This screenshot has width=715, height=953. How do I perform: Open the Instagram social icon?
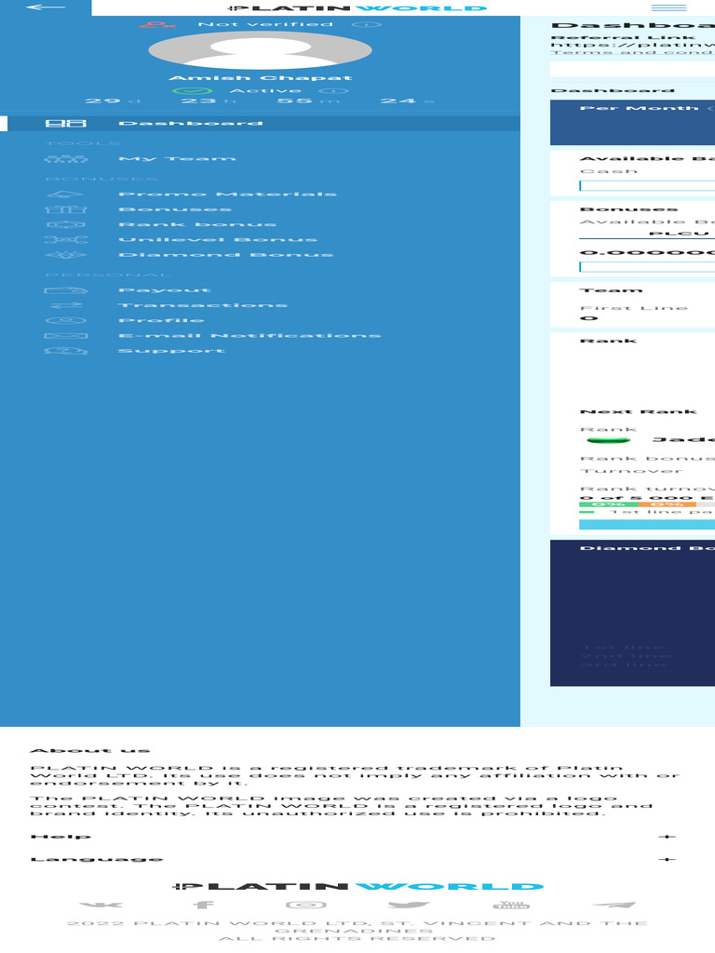pyautogui.click(x=306, y=905)
